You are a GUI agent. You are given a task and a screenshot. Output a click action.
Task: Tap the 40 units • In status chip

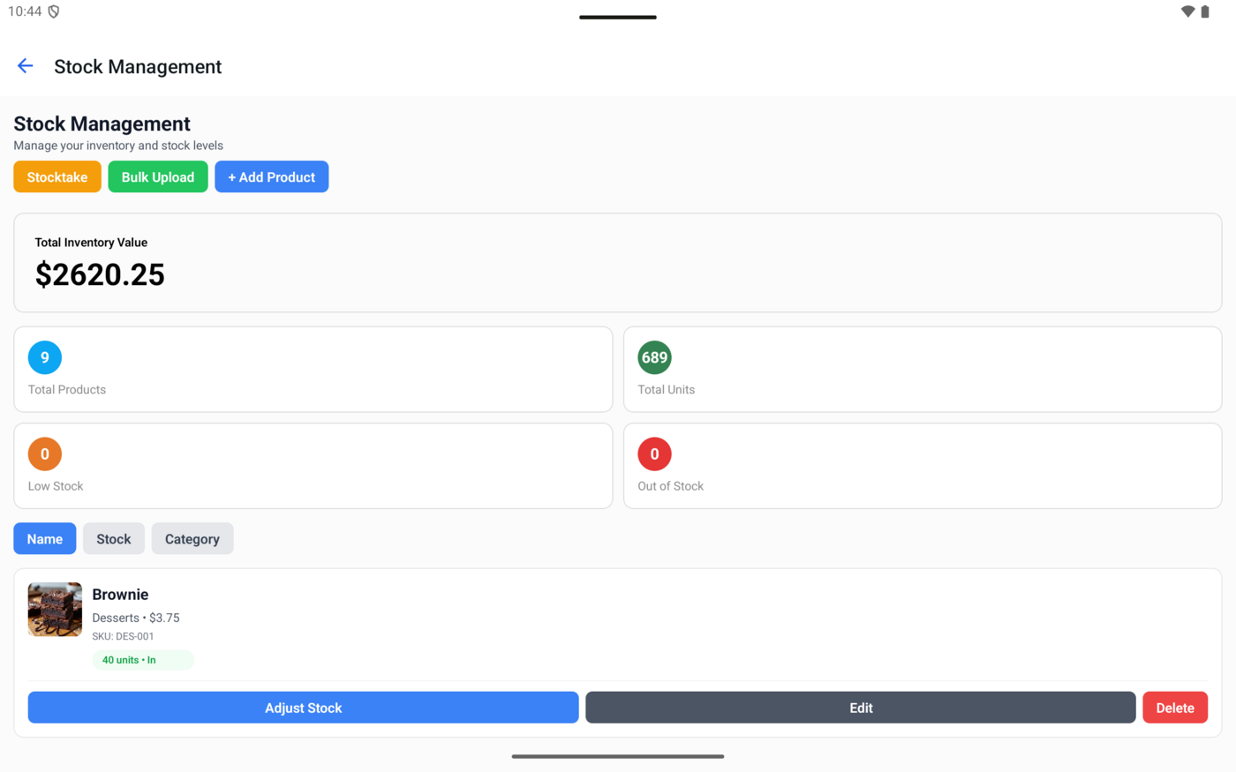click(143, 660)
